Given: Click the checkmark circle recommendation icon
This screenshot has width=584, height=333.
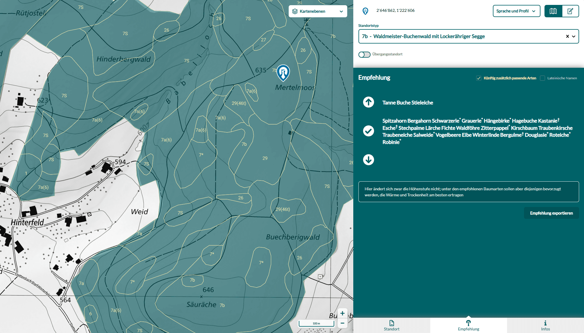Looking at the screenshot, I should [368, 131].
